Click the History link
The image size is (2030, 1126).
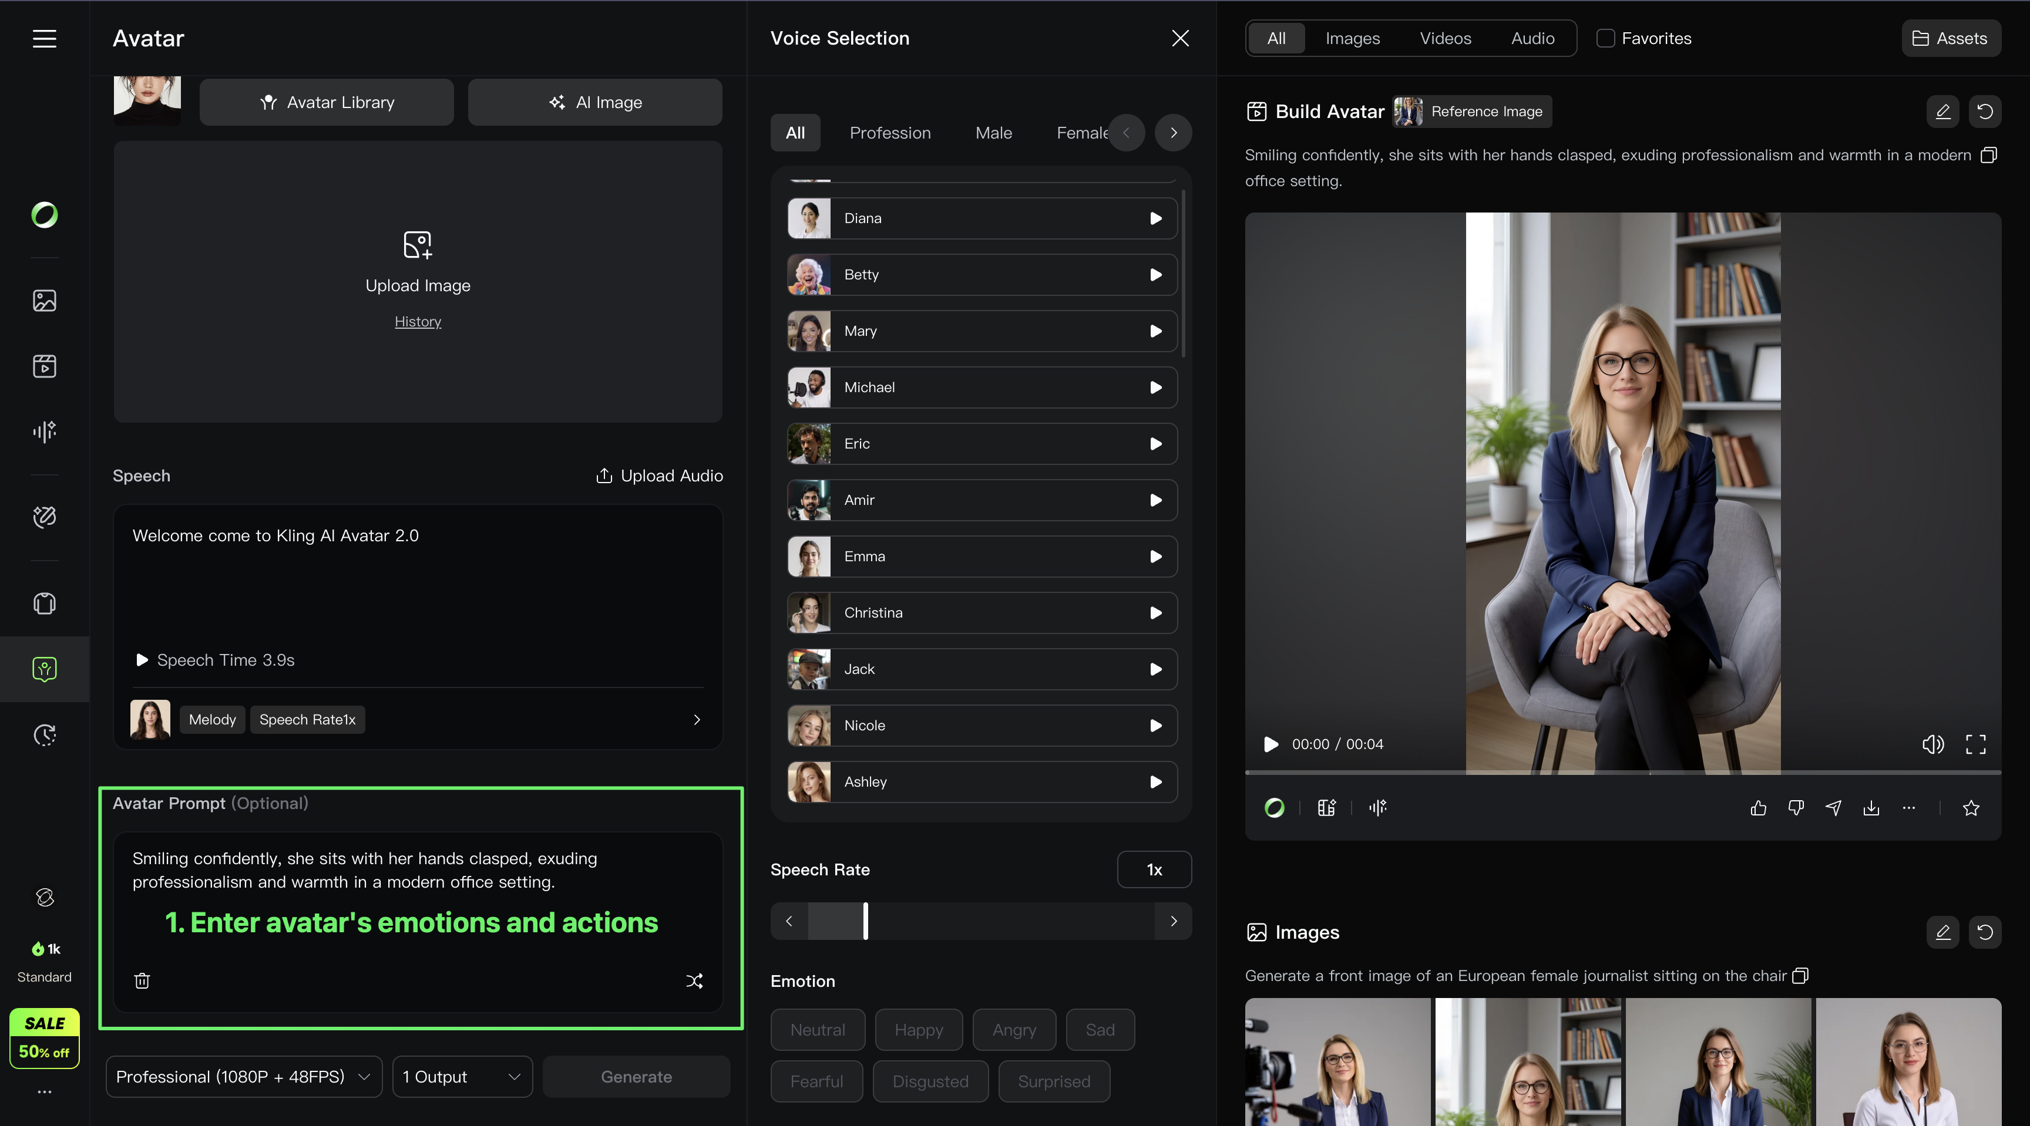click(x=418, y=321)
